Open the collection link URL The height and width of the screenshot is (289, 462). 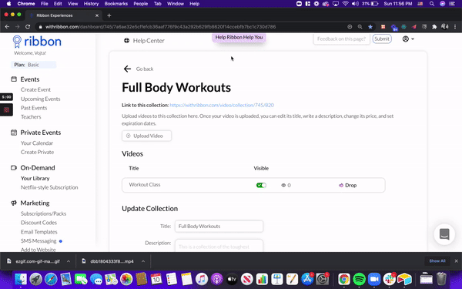point(222,105)
